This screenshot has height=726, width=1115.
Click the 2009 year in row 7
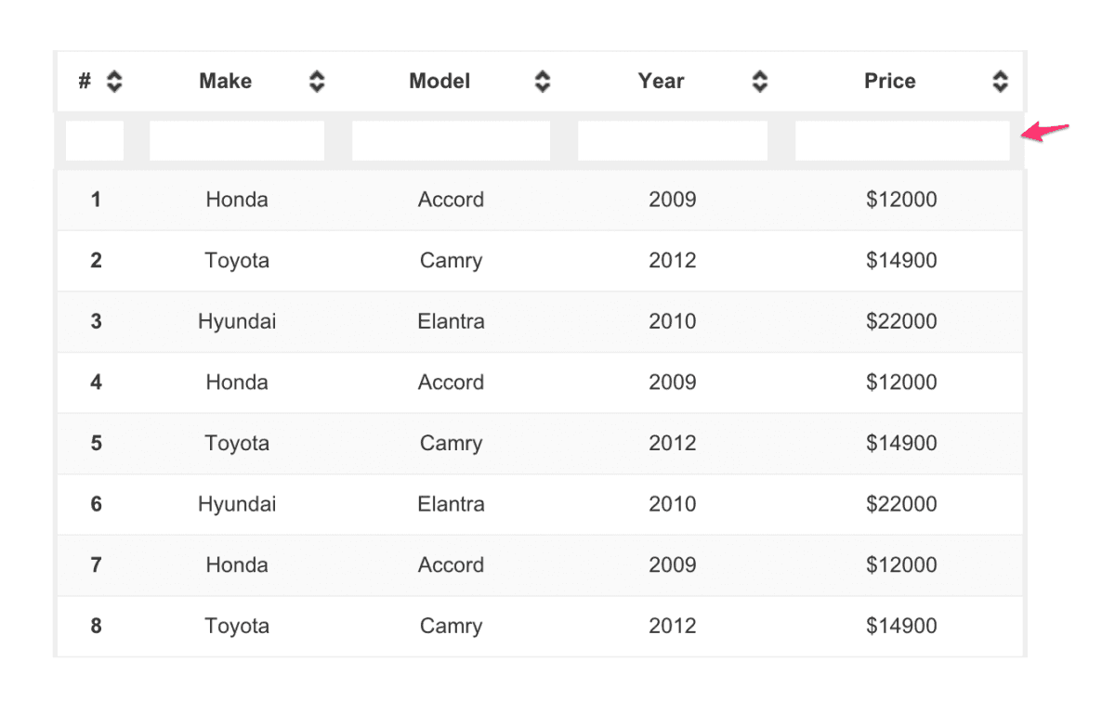click(673, 565)
